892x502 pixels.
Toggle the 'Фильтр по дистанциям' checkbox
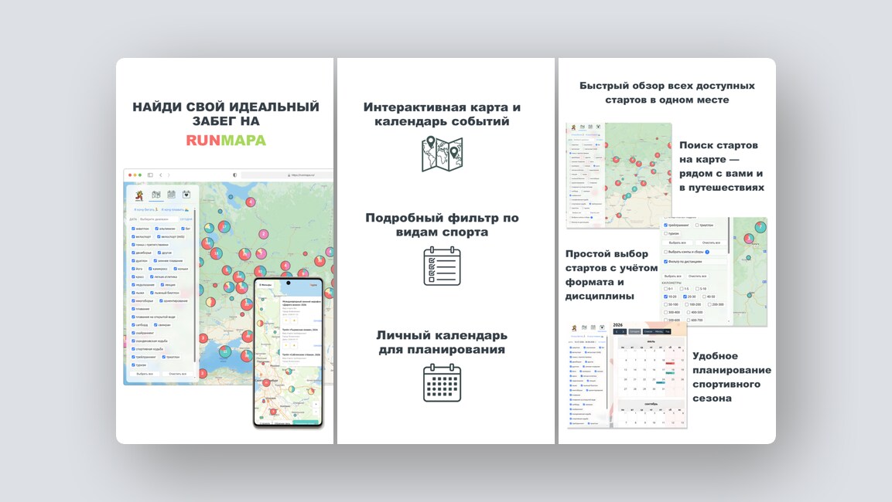665,261
